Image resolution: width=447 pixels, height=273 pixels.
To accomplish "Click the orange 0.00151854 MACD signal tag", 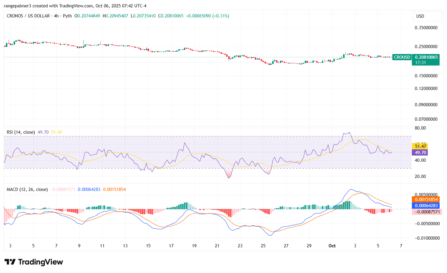I will tap(425, 200).
